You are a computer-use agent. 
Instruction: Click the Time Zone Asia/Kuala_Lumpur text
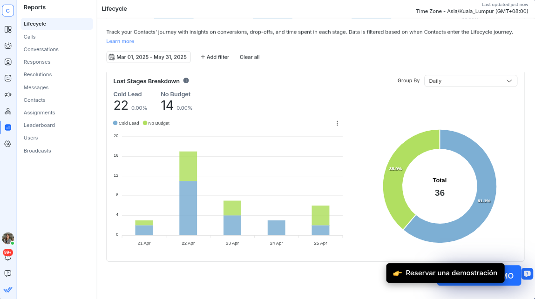click(472, 11)
